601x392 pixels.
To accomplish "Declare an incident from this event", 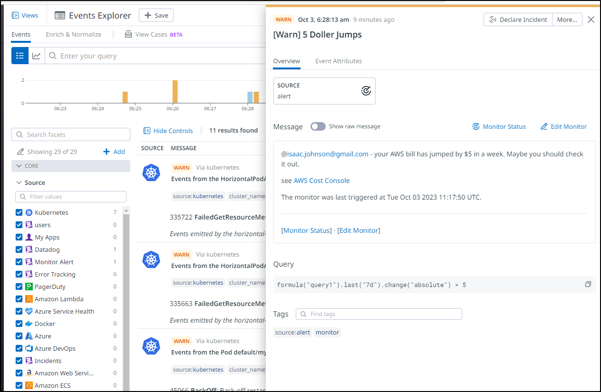I will tap(518, 19).
